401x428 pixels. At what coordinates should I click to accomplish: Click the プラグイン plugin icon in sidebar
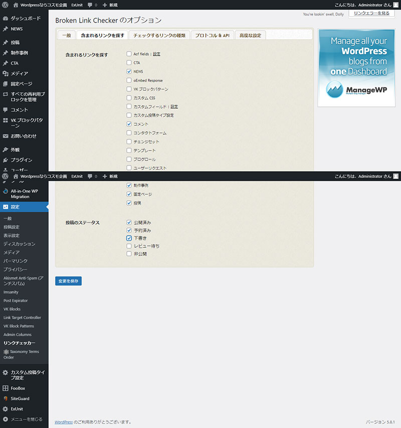coord(6,160)
